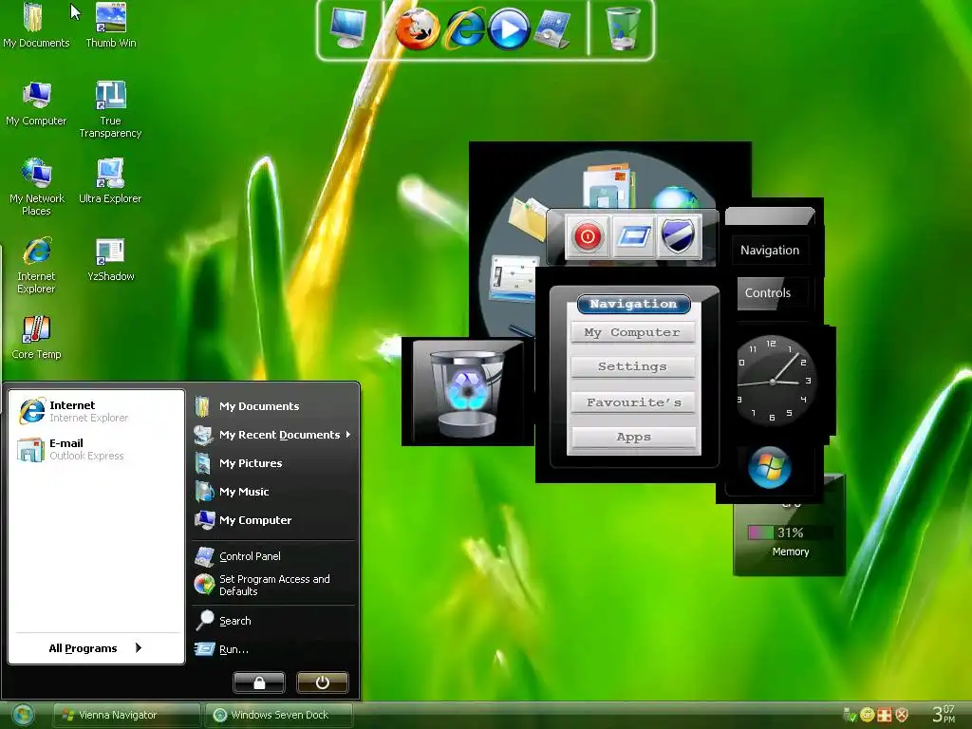Screen dimensions: 972x729
Task: Click the 31% memory usage bar
Action: [789, 533]
